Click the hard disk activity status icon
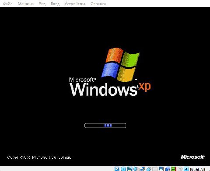210x171 pixels. point(117,169)
